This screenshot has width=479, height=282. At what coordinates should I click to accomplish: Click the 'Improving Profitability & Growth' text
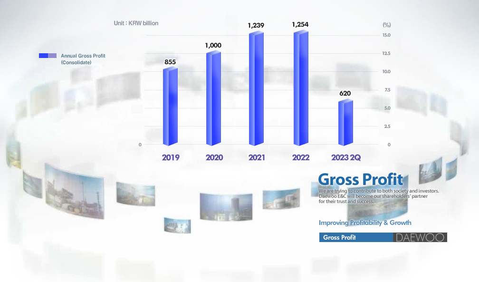(365, 223)
